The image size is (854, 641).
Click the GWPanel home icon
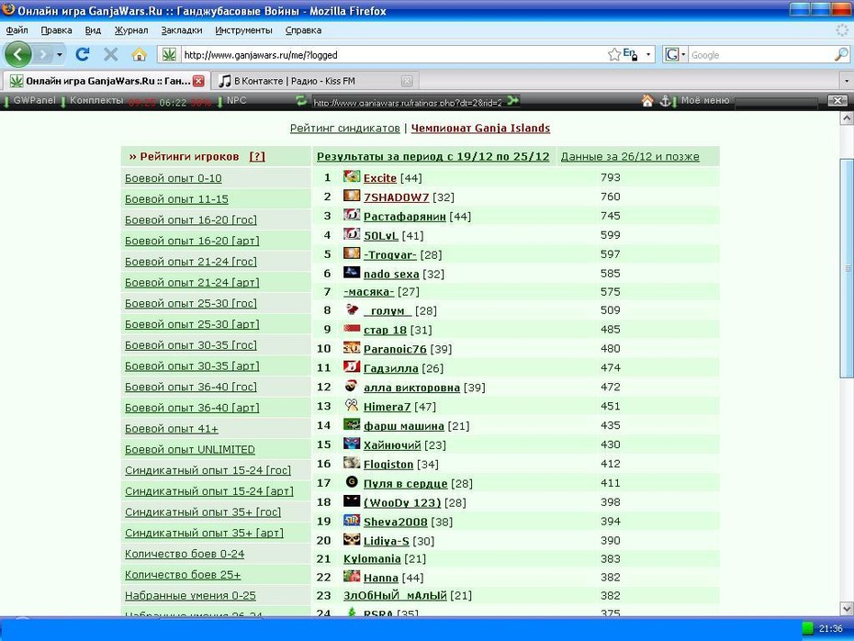(x=647, y=101)
